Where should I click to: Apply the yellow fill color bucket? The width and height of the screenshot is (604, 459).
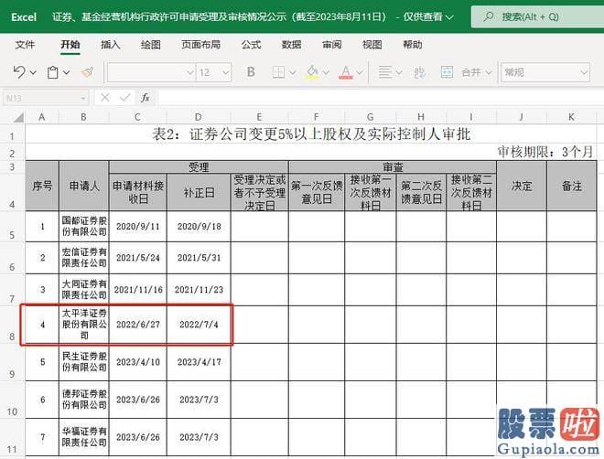click(312, 72)
